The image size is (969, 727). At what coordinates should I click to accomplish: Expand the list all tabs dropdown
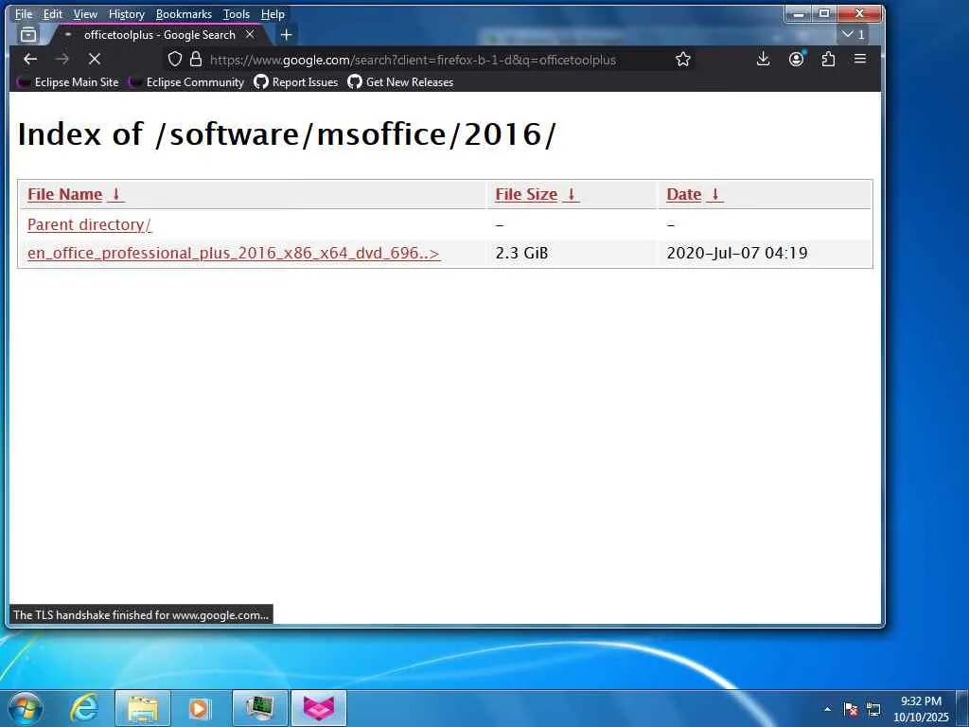(854, 35)
